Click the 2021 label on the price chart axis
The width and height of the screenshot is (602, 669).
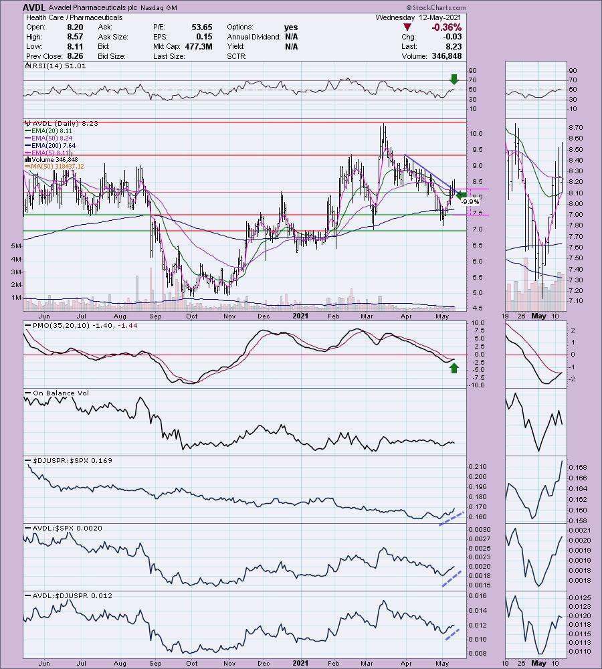300,316
